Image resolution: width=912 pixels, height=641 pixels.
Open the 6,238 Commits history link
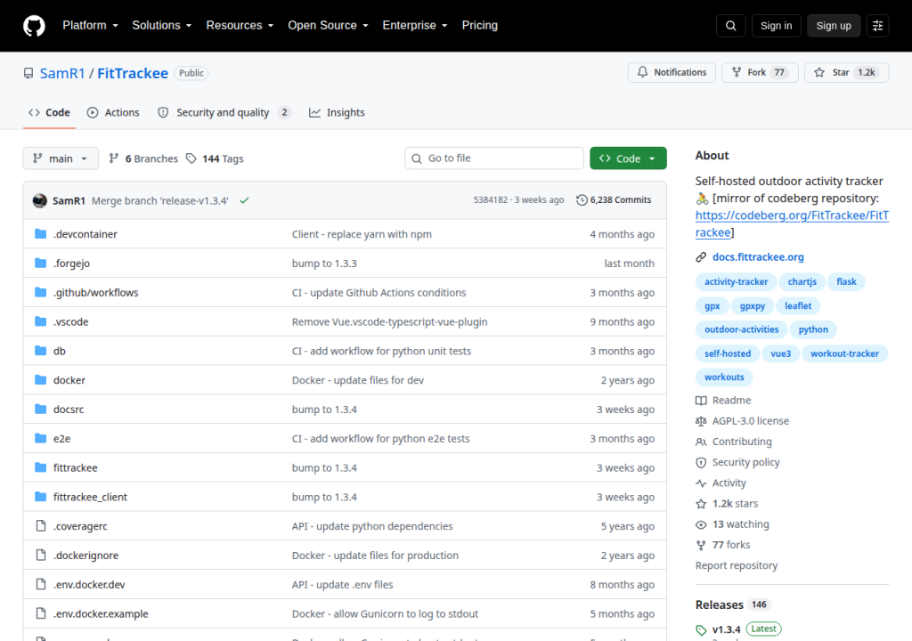[614, 200]
